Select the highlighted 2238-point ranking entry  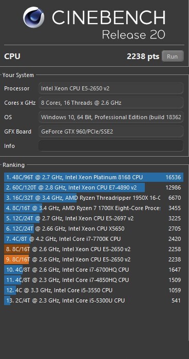93,259
